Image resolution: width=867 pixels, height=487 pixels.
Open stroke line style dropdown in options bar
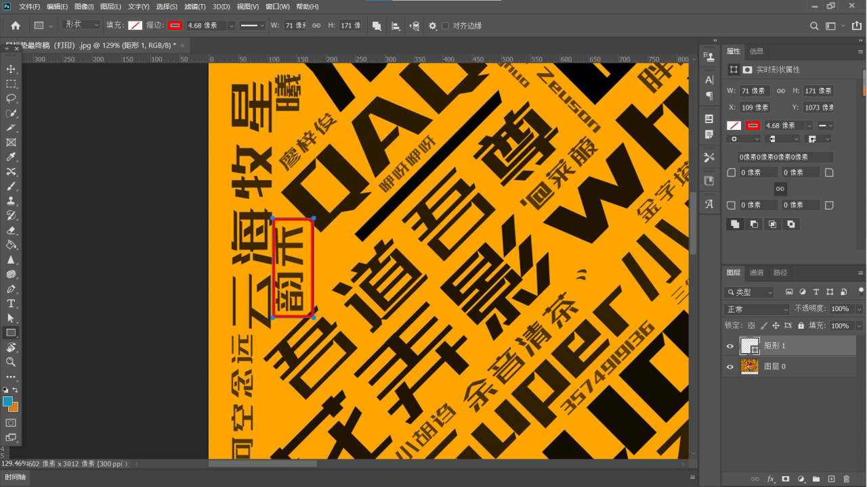pyautogui.click(x=253, y=26)
